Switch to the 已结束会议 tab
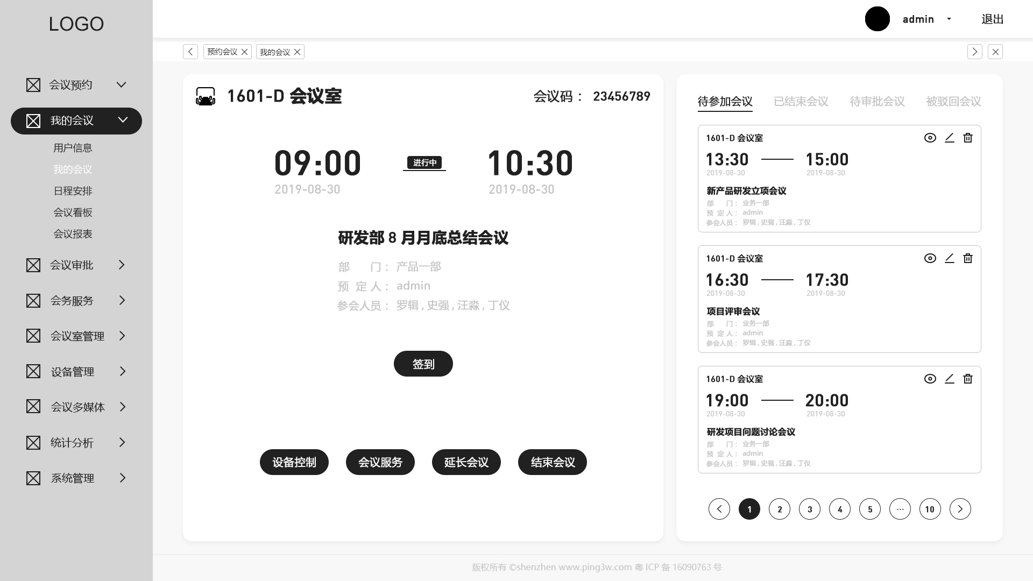1033x581 pixels. [x=801, y=101]
